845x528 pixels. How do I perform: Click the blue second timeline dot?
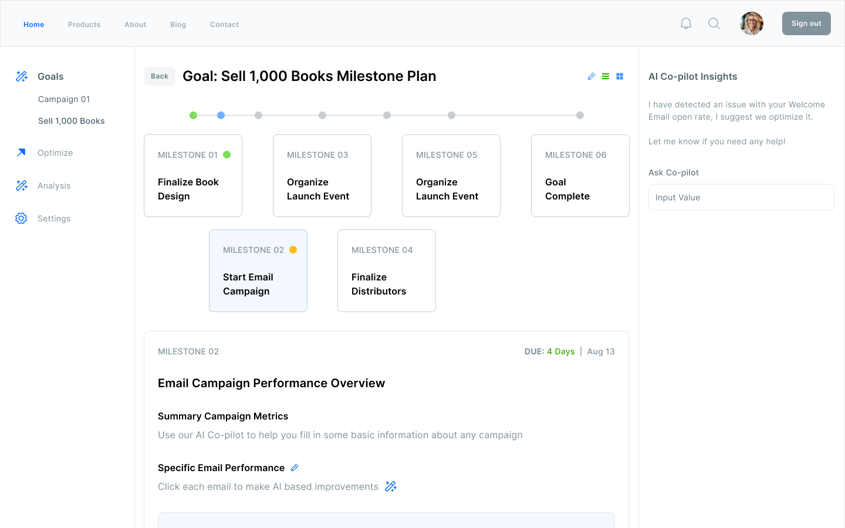click(x=221, y=115)
